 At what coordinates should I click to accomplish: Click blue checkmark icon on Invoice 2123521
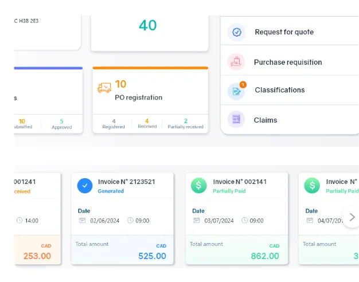pos(85,186)
